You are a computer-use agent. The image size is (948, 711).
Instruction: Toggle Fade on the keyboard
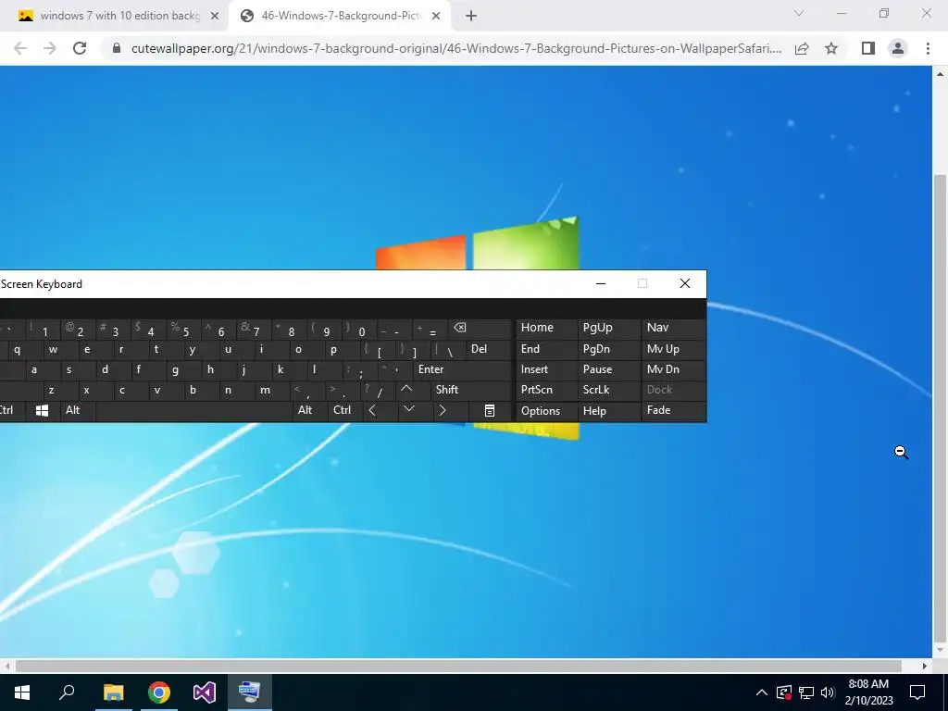coord(673,410)
